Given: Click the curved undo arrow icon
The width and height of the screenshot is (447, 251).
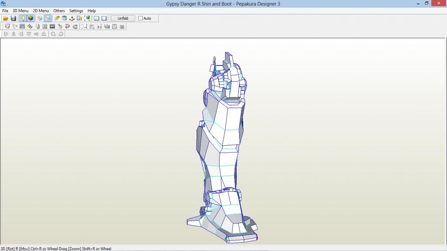Looking at the screenshot, I should [68, 27].
